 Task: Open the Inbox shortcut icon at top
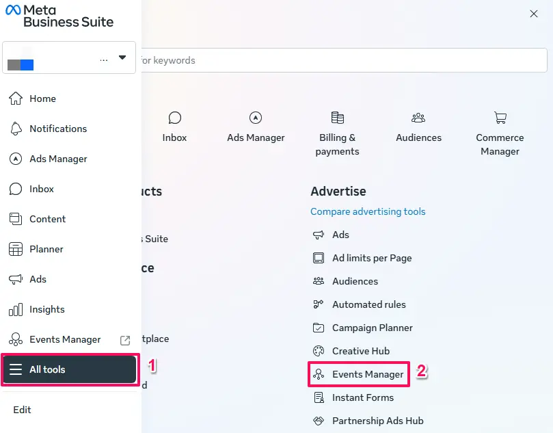(174, 118)
